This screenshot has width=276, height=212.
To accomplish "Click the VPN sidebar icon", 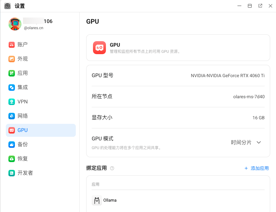I will pos(12,102).
